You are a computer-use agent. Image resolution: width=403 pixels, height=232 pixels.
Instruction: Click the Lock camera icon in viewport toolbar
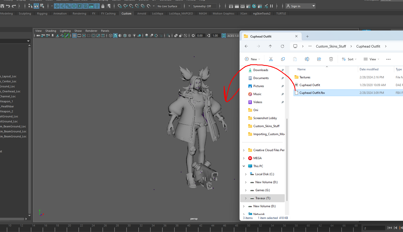click(43, 36)
